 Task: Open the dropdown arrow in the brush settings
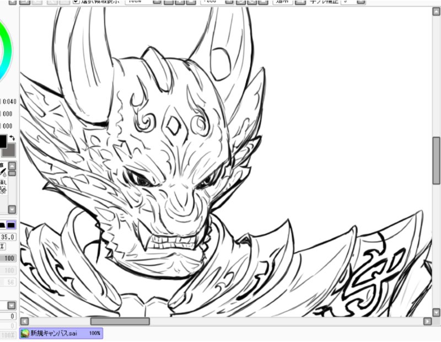[12, 306]
